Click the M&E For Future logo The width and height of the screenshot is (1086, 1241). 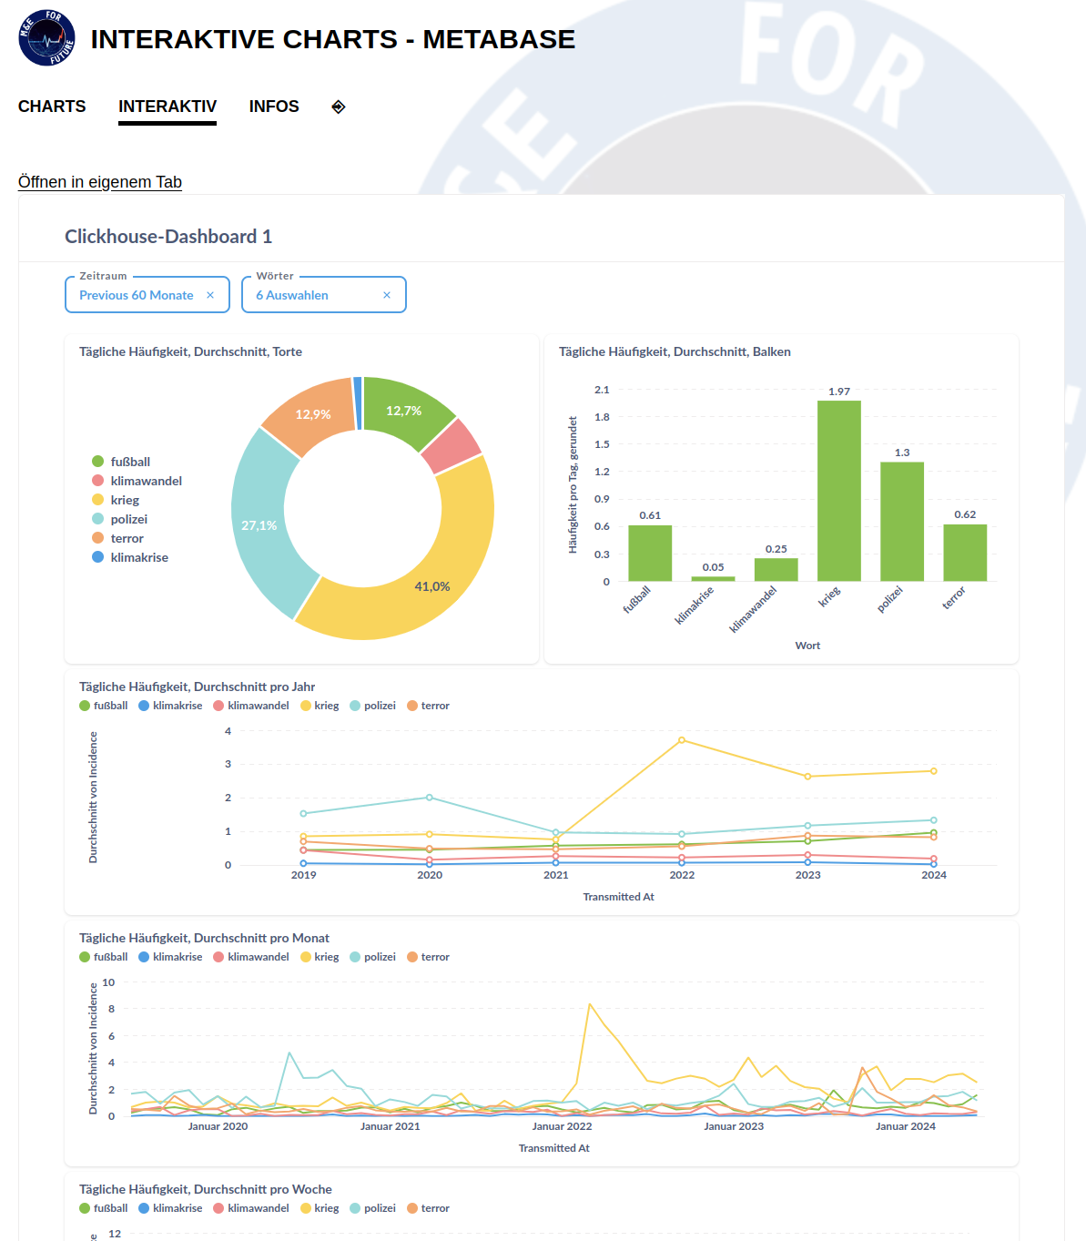[46, 38]
